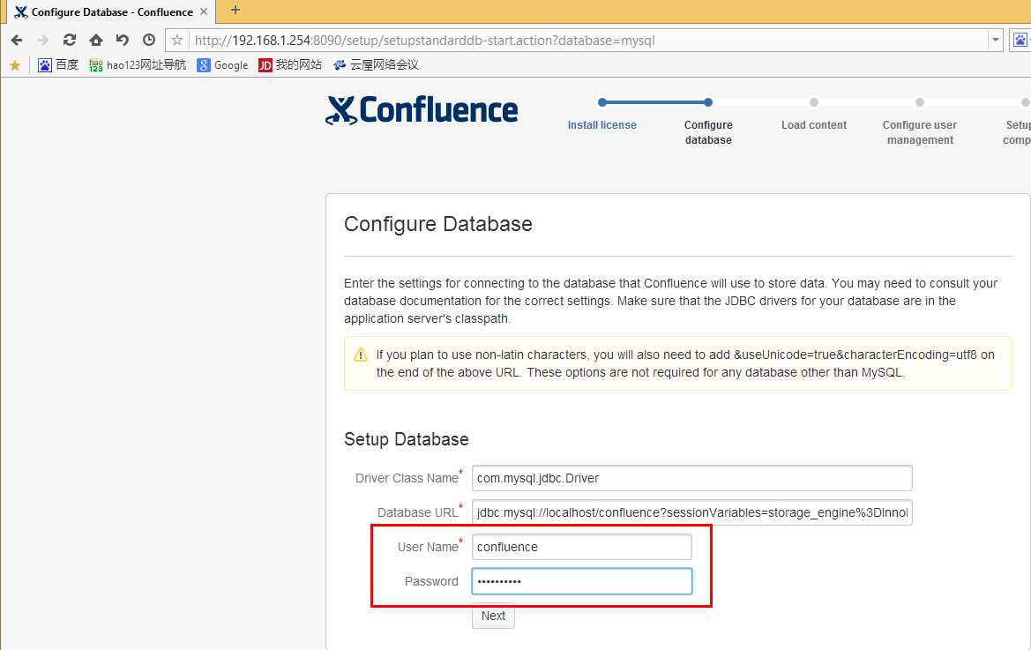Image resolution: width=1031 pixels, height=650 pixels.
Task: Open the address bar dropdown arrow
Action: 996,40
